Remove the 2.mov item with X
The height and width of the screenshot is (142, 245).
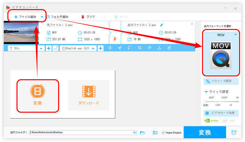coord(192,24)
